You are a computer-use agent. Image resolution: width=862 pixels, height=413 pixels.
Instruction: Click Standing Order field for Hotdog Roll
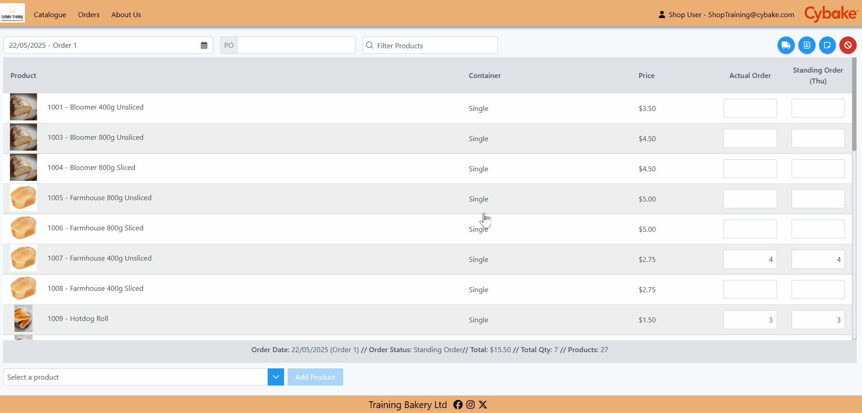click(x=818, y=320)
